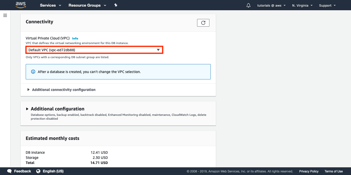351x175 pixels.
Task: Open the Privacy Policy link
Action: click(x=309, y=171)
